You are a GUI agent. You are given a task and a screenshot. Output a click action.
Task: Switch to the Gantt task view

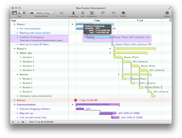click(x=14, y=13)
